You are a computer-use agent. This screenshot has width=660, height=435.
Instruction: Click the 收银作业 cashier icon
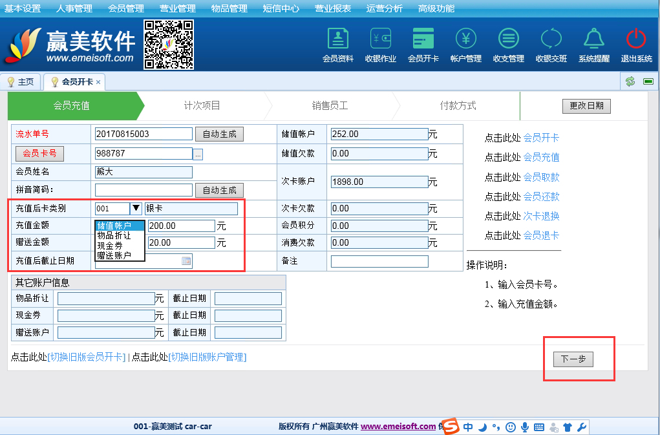click(x=380, y=40)
